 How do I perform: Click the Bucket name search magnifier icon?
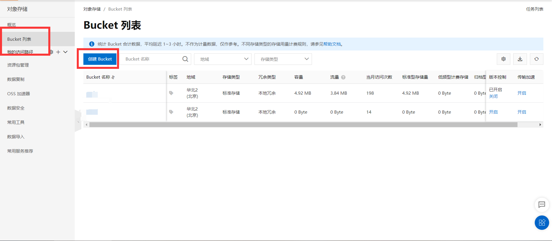[185, 59]
